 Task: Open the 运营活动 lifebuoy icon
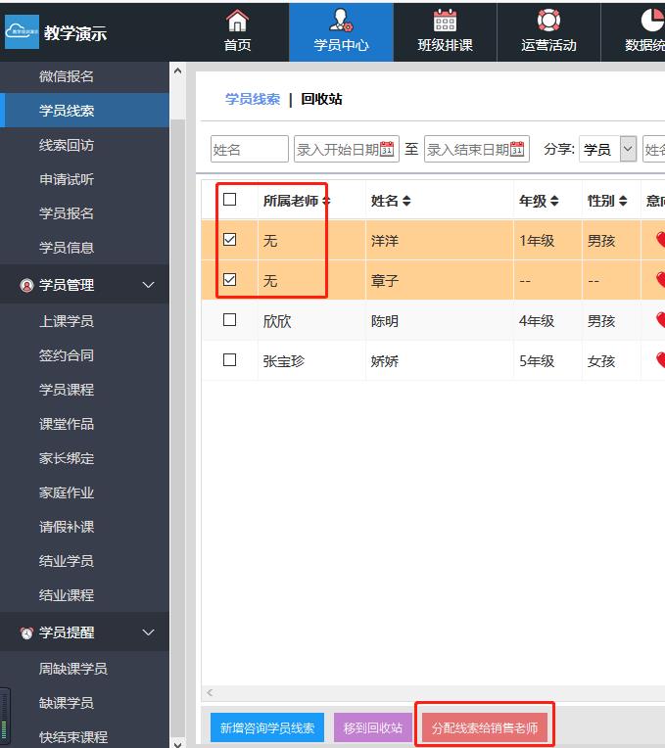(x=548, y=21)
